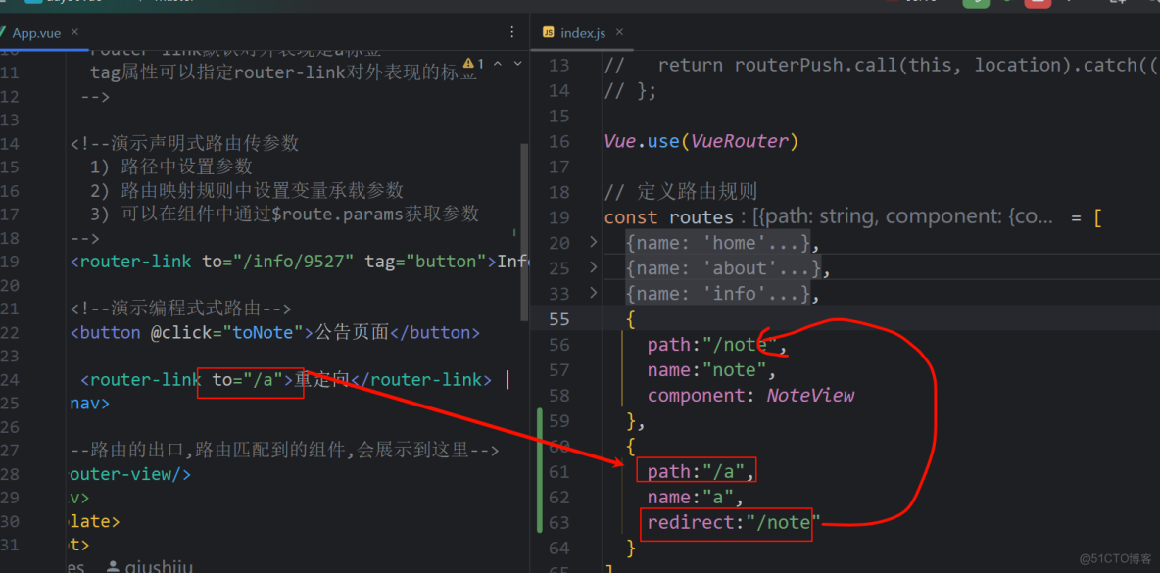Click the Git branch icon beside master
Screen dimensions: 1160x573
point(143,3)
